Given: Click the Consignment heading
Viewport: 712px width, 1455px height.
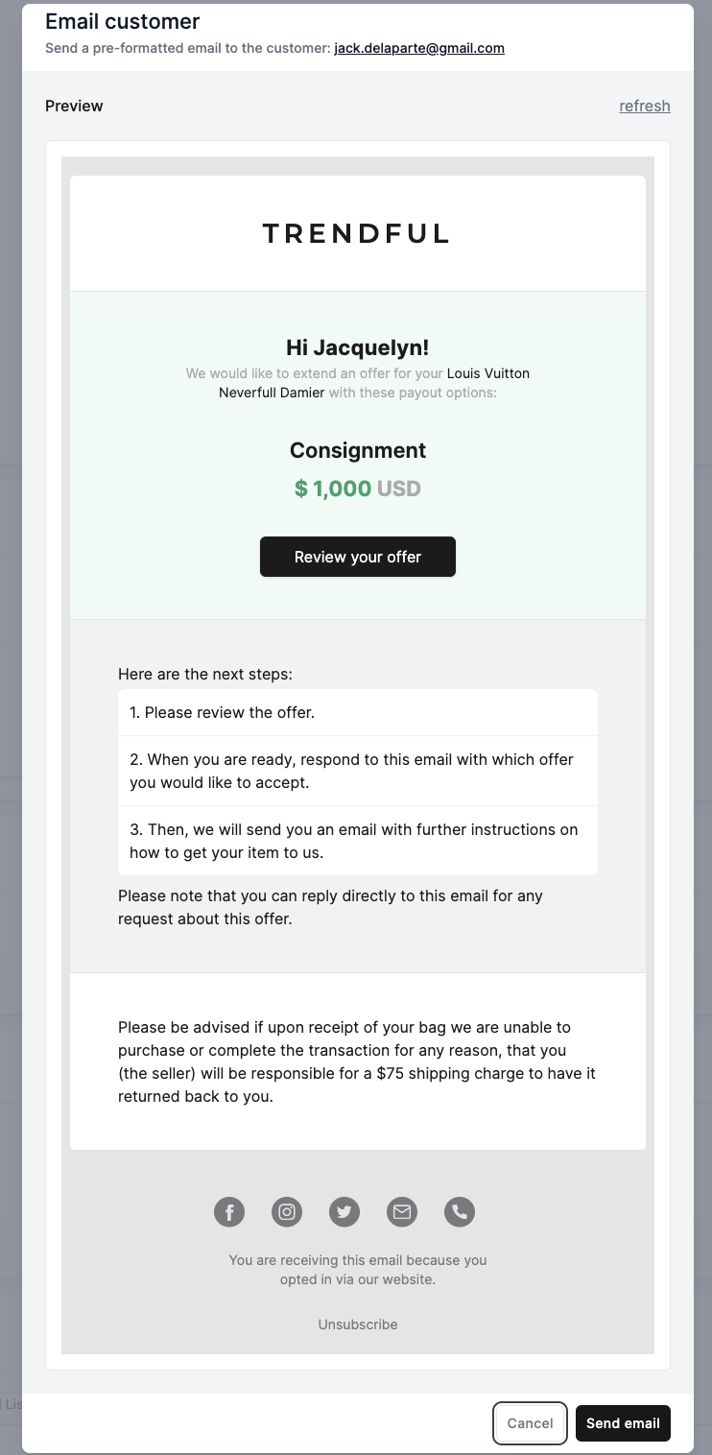Looking at the screenshot, I should tap(358, 450).
